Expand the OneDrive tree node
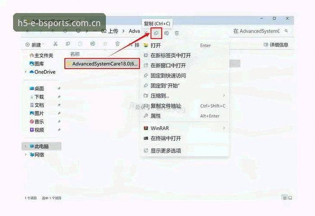315x216 pixels. pyautogui.click(x=26, y=72)
